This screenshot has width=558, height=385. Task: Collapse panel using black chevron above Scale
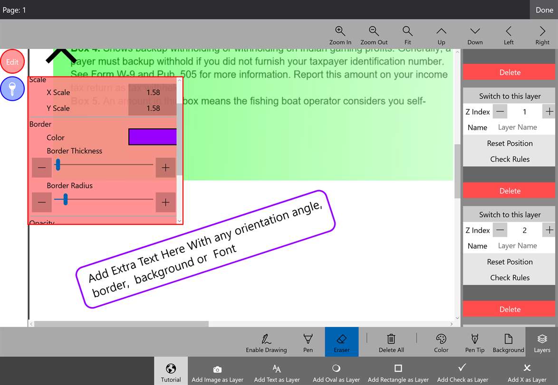click(61, 56)
